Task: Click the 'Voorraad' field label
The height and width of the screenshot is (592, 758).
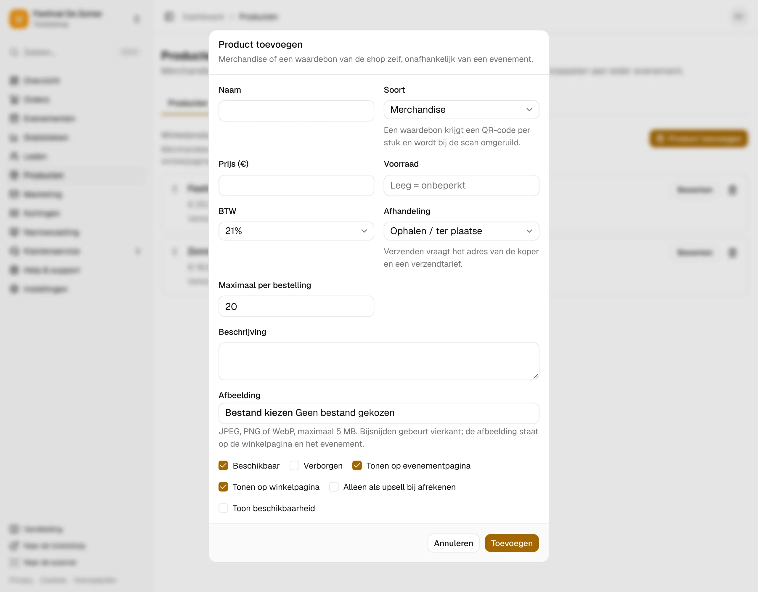Action: pyautogui.click(x=401, y=164)
